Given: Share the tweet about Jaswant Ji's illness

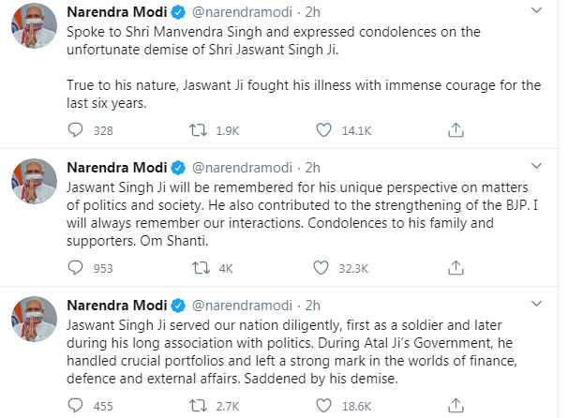Looking at the screenshot, I should click(x=456, y=130).
